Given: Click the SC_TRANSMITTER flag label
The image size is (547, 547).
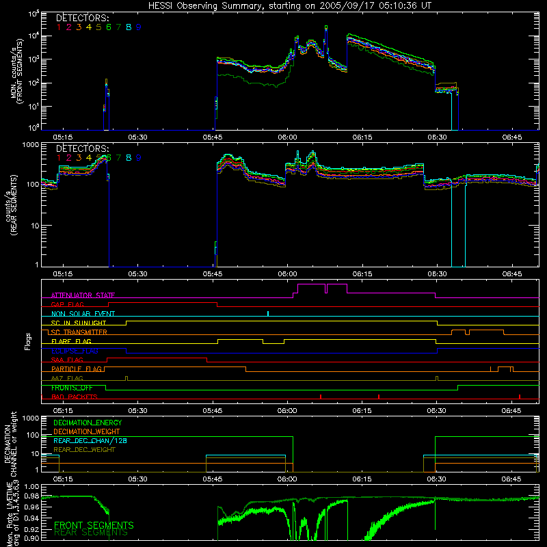Looking at the screenshot, I should point(79,332).
